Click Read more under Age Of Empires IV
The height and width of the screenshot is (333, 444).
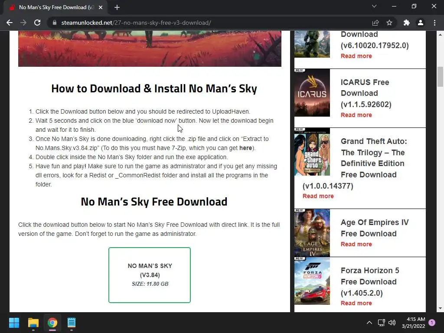(356, 244)
